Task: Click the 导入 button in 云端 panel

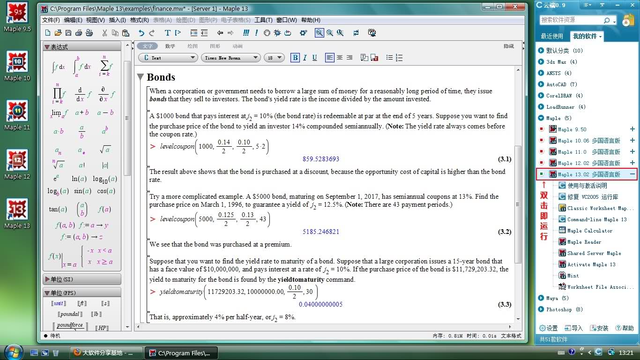Action: click(x=573, y=328)
